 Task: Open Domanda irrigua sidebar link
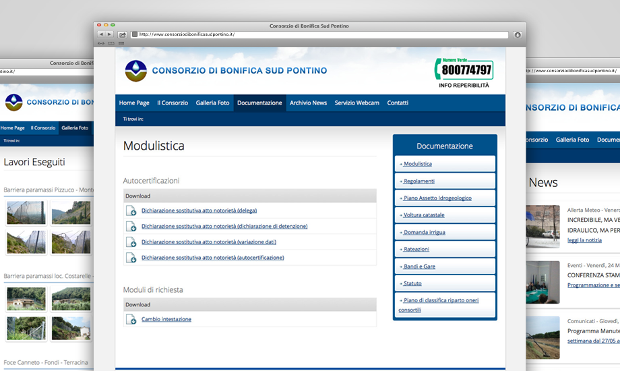pyautogui.click(x=445, y=232)
